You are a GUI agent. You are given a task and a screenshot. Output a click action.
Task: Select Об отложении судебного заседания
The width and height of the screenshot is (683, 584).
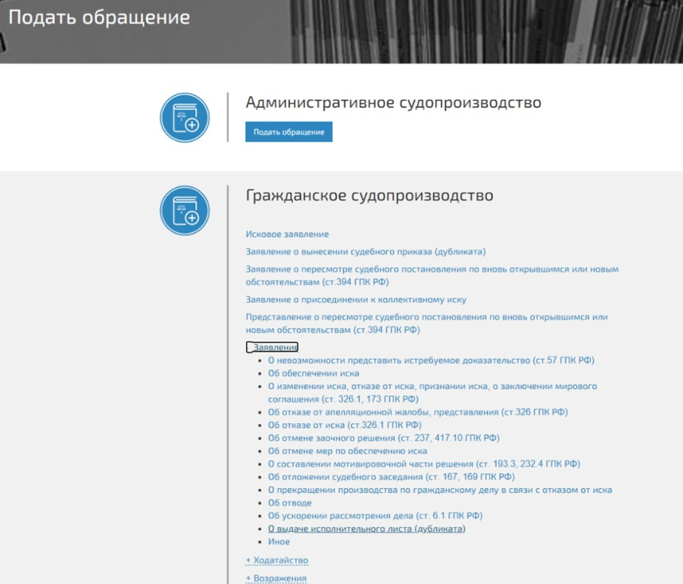(391, 477)
